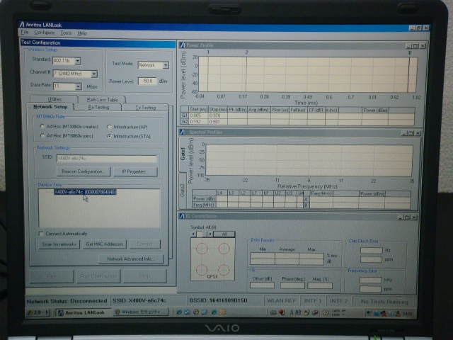
Task: Click Anritsu icon on IQ Constellation window
Action: (182, 215)
